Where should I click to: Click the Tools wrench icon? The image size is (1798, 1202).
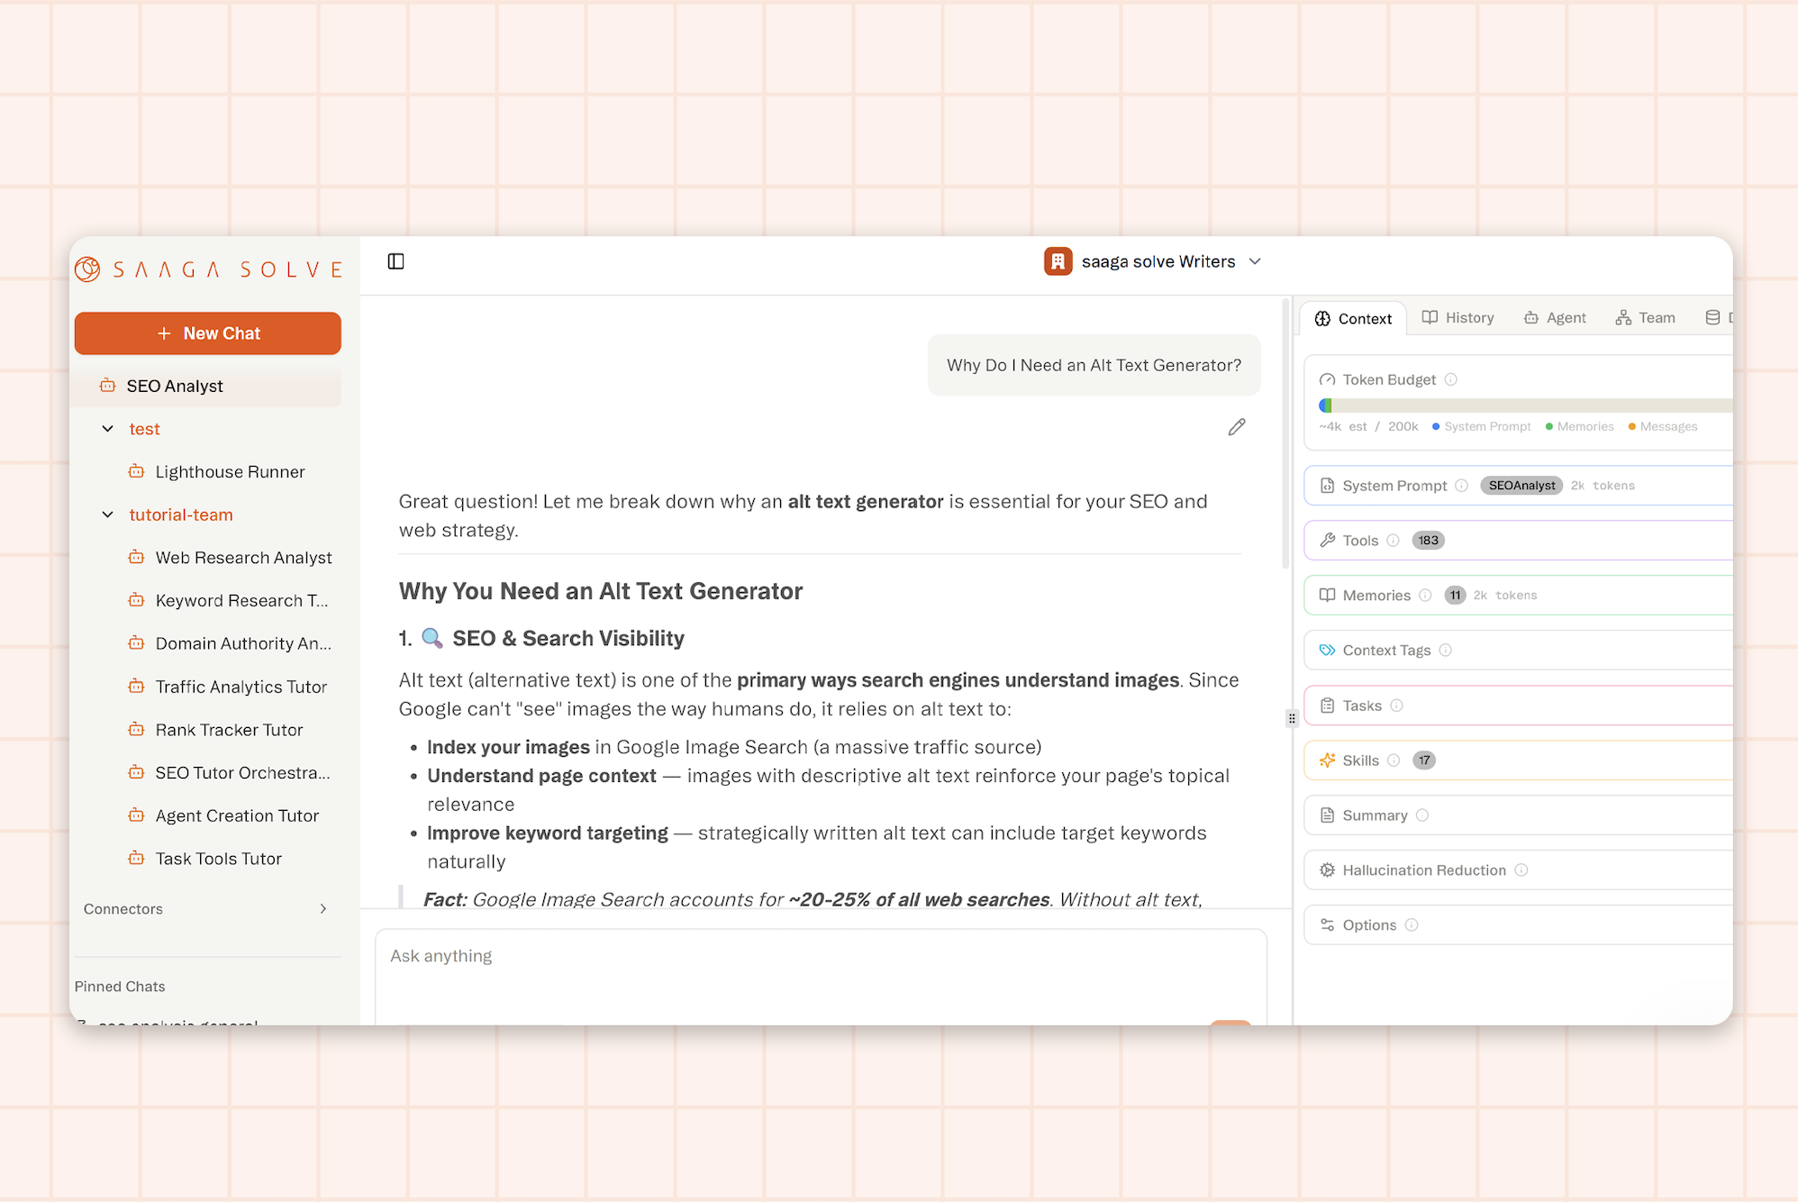tap(1327, 541)
